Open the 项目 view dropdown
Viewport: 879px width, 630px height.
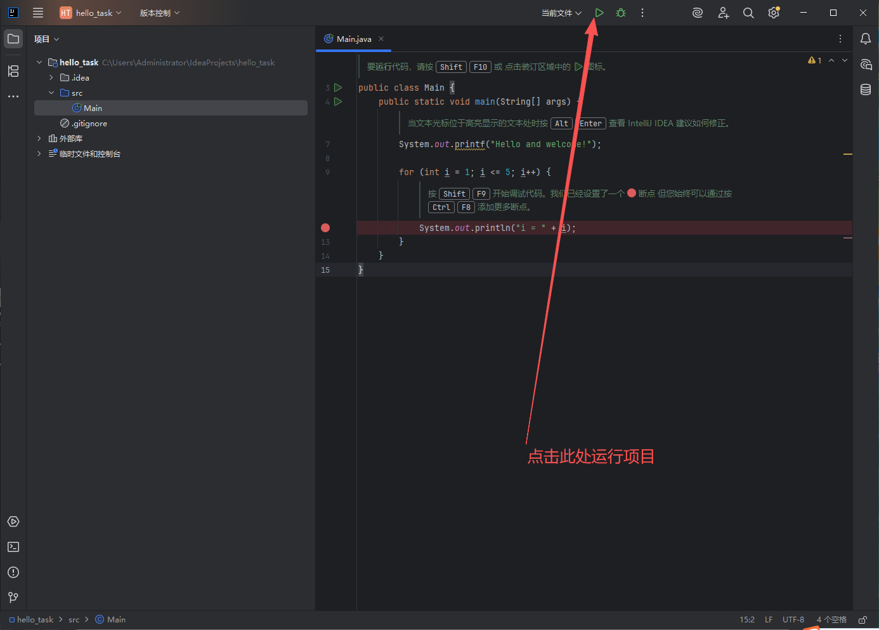(x=46, y=39)
